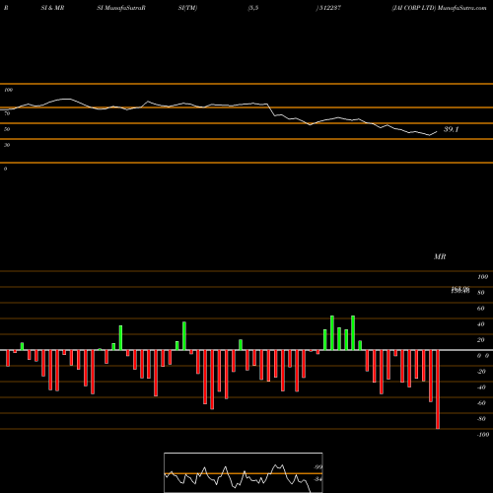Click the last red MR bar reaching -100
Screen dimensions: 493x493
pos(438,389)
